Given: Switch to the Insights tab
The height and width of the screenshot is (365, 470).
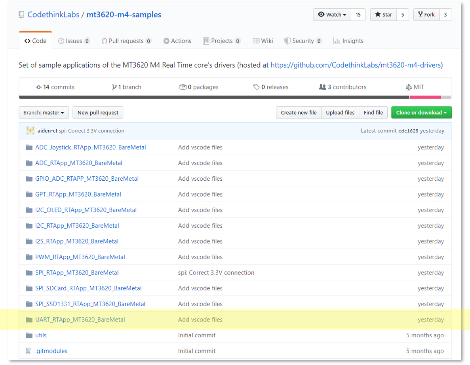Looking at the screenshot, I should coord(348,41).
